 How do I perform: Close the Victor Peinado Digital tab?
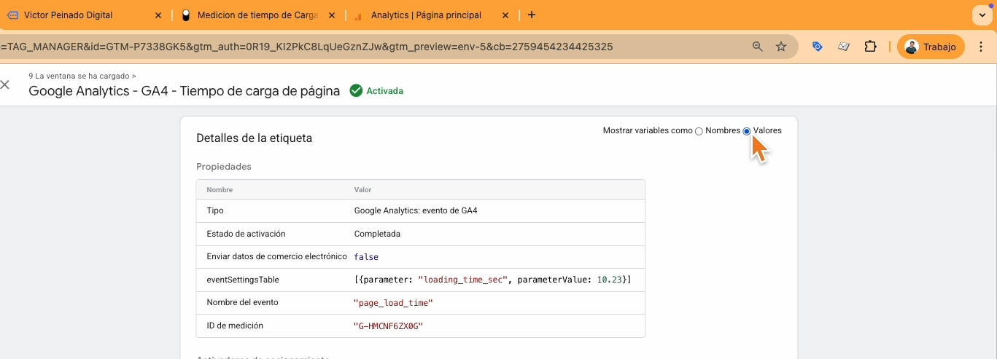coord(158,15)
